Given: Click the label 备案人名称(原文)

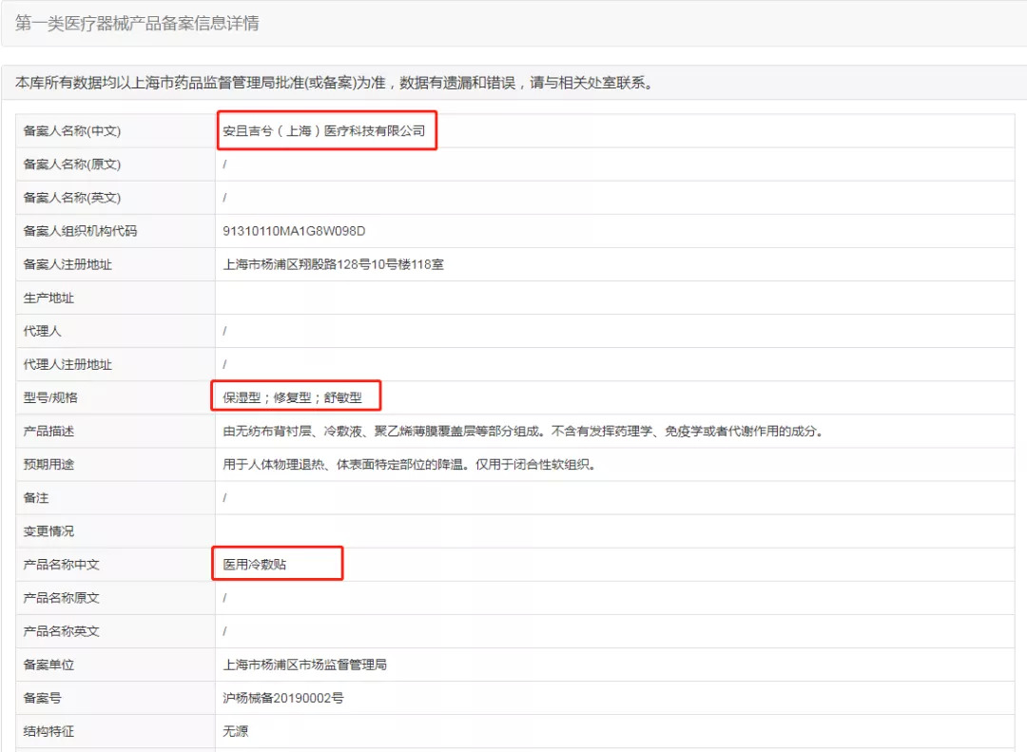Looking at the screenshot, I should click(x=72, y=164).
